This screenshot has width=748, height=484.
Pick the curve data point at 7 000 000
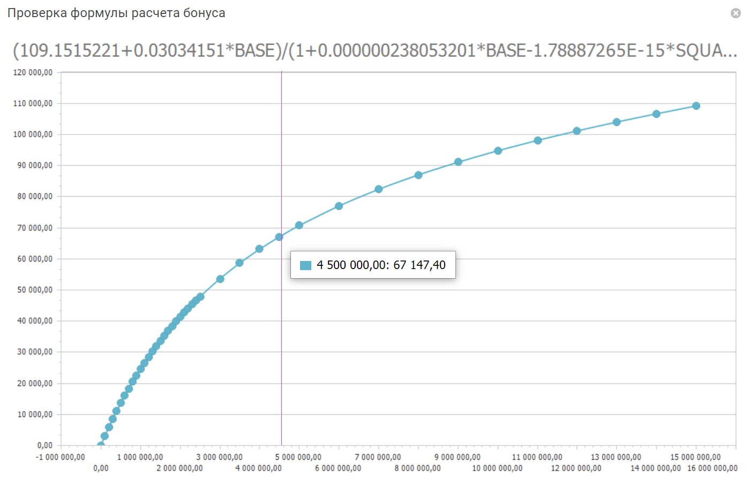click(x=379, y=189)
